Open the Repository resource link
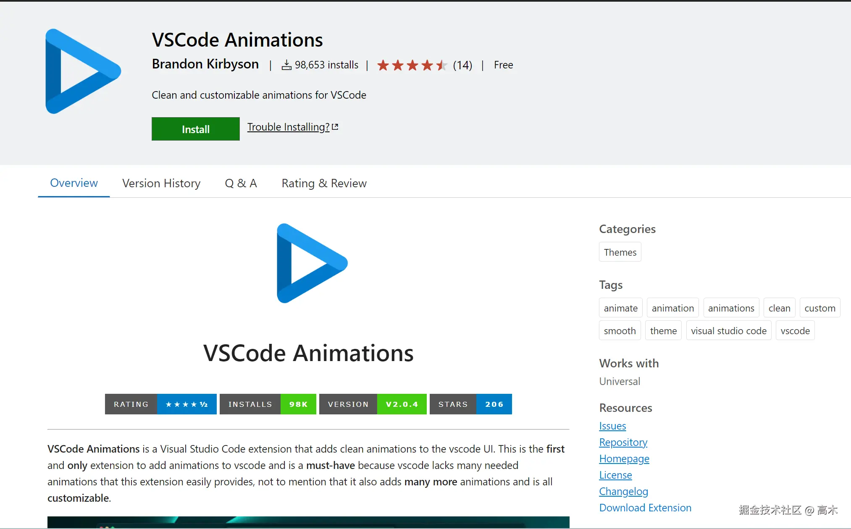851x529 pixels. 623,442
